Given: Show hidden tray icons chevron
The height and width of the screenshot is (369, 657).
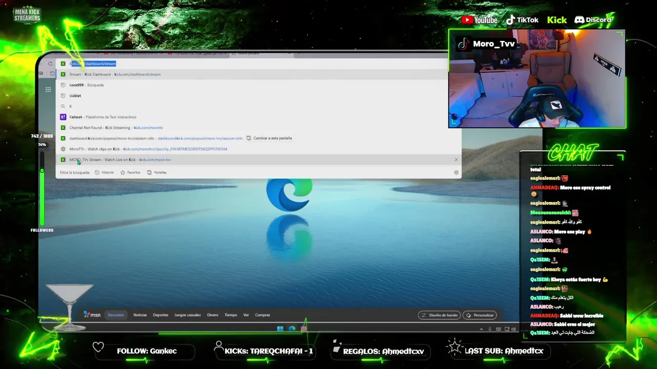Looking at the screenshot, I should coord(481,329).
